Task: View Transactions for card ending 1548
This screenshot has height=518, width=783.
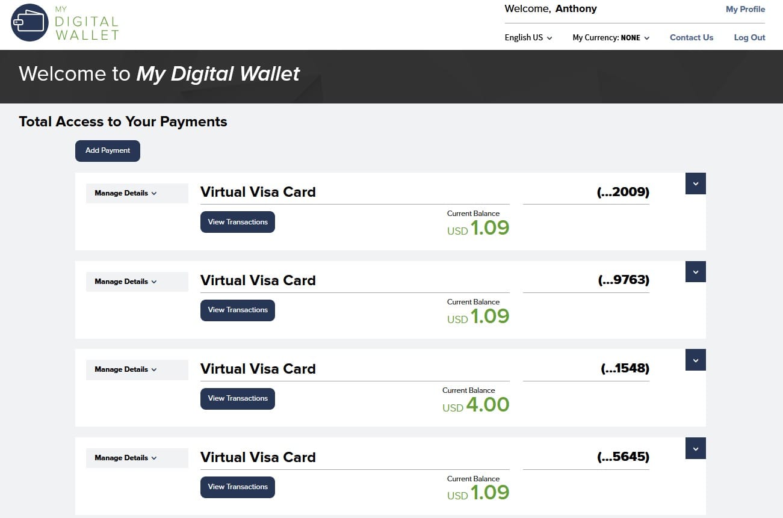Action: pos(237,398)
